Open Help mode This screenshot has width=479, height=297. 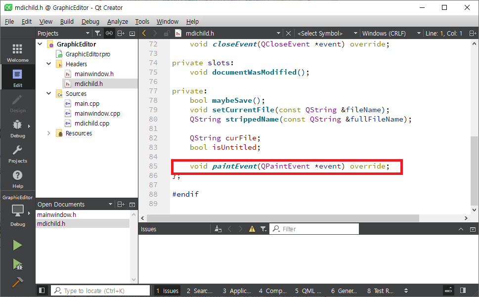tap(18, 178)
